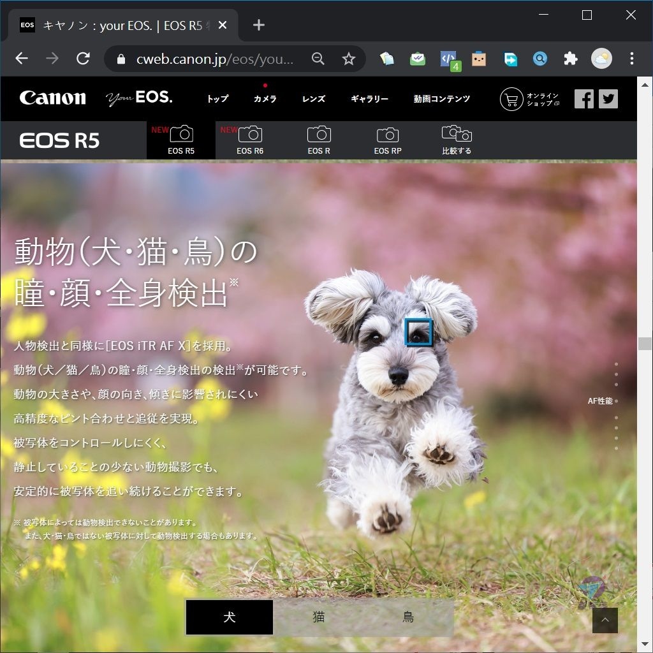653x653 pixels.
Task: Open the トップ menu item
Action: coord(218,99)
